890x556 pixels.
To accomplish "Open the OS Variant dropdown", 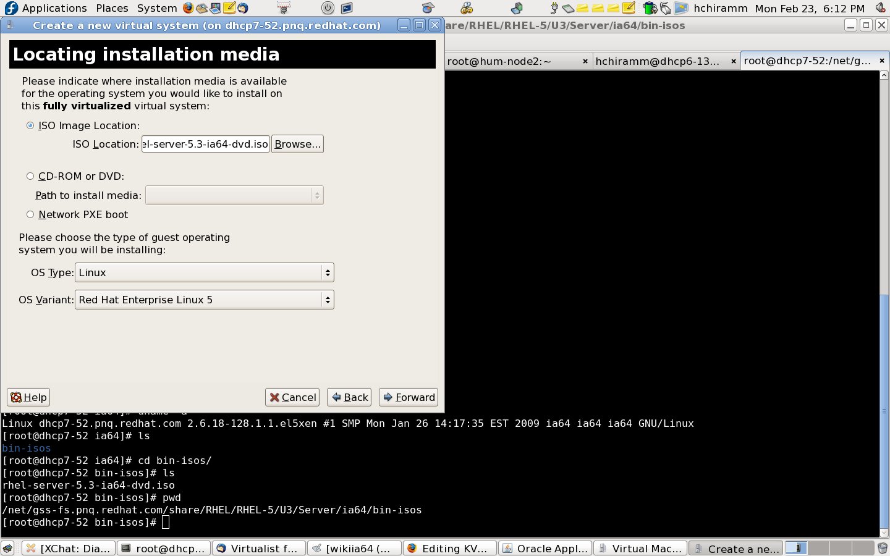I will (205, 300).
